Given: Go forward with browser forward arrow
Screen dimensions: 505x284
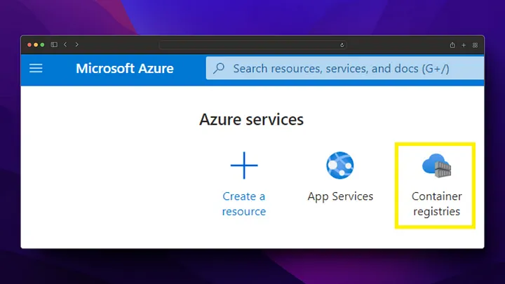Looking at the screenshot, I should (76, 44).
